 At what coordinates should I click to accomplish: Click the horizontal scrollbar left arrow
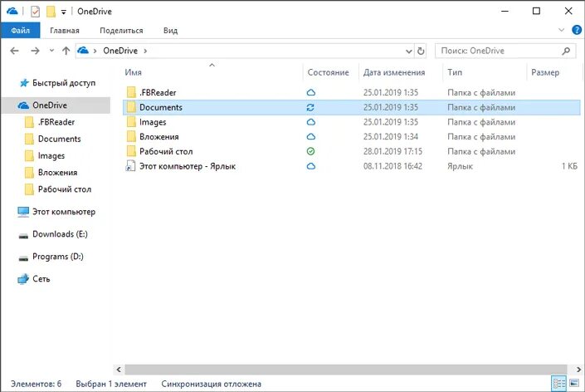coord(119,370)
